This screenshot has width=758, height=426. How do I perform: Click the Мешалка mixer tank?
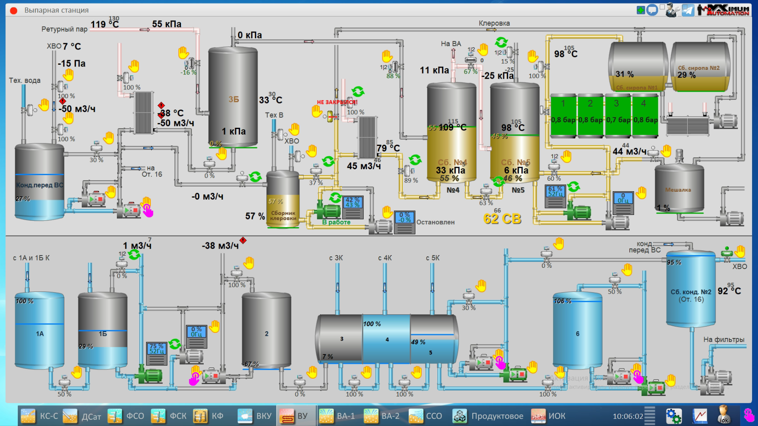[x=679, y=189]
